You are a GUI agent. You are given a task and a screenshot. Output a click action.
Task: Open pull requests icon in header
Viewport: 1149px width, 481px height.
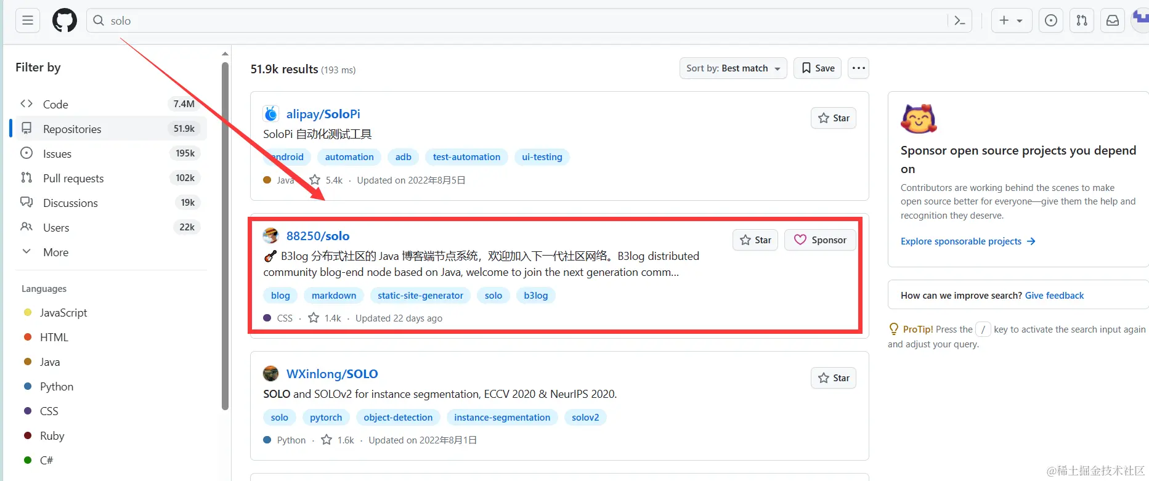(x=1082, y=20)
